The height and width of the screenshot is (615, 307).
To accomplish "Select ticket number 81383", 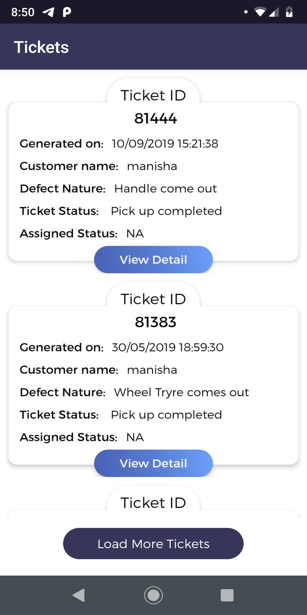I will pos(155,322).
